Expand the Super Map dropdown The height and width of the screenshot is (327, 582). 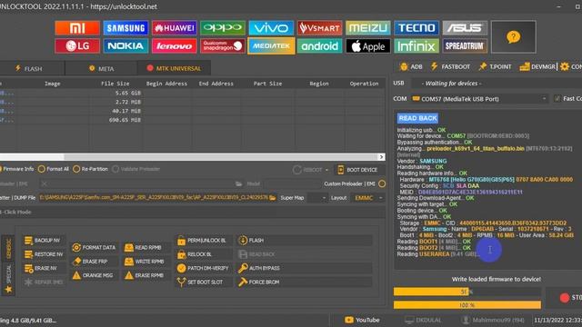coord(324,198)
